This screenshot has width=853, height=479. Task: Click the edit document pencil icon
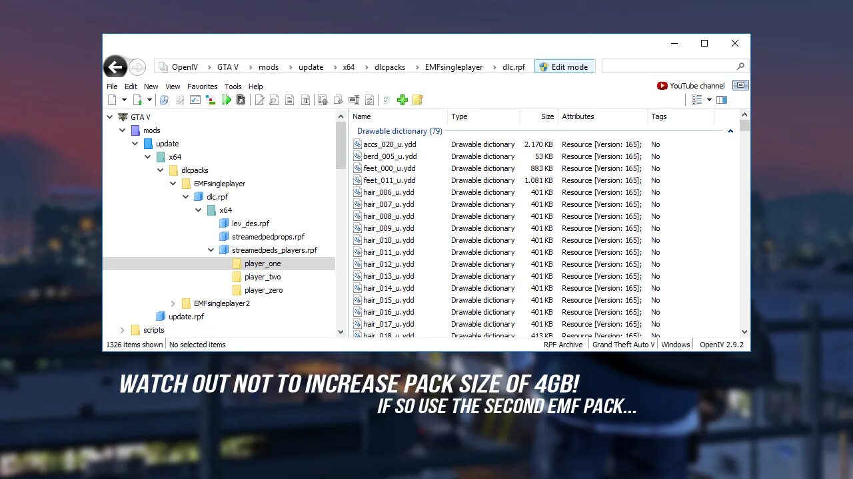pos(259,100)
